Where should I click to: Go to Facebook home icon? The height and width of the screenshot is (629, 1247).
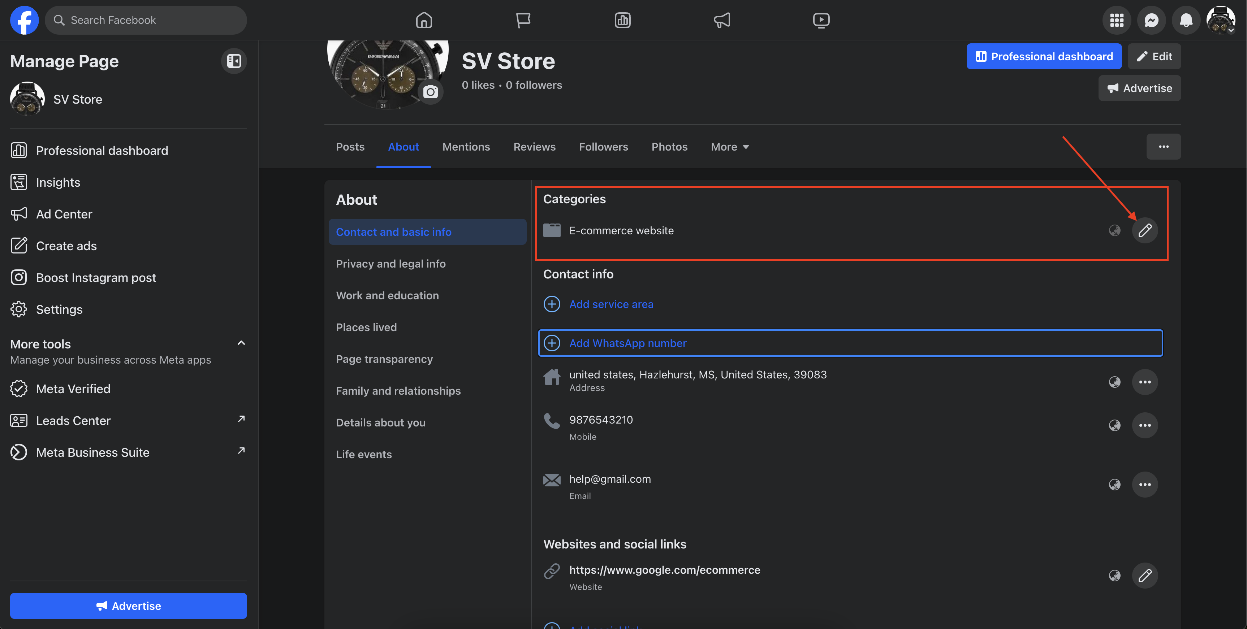pyautogui.click(x=424, y=20)
